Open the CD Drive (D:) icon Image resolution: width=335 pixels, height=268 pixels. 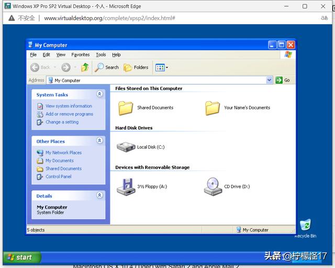(x=213, y=186)
